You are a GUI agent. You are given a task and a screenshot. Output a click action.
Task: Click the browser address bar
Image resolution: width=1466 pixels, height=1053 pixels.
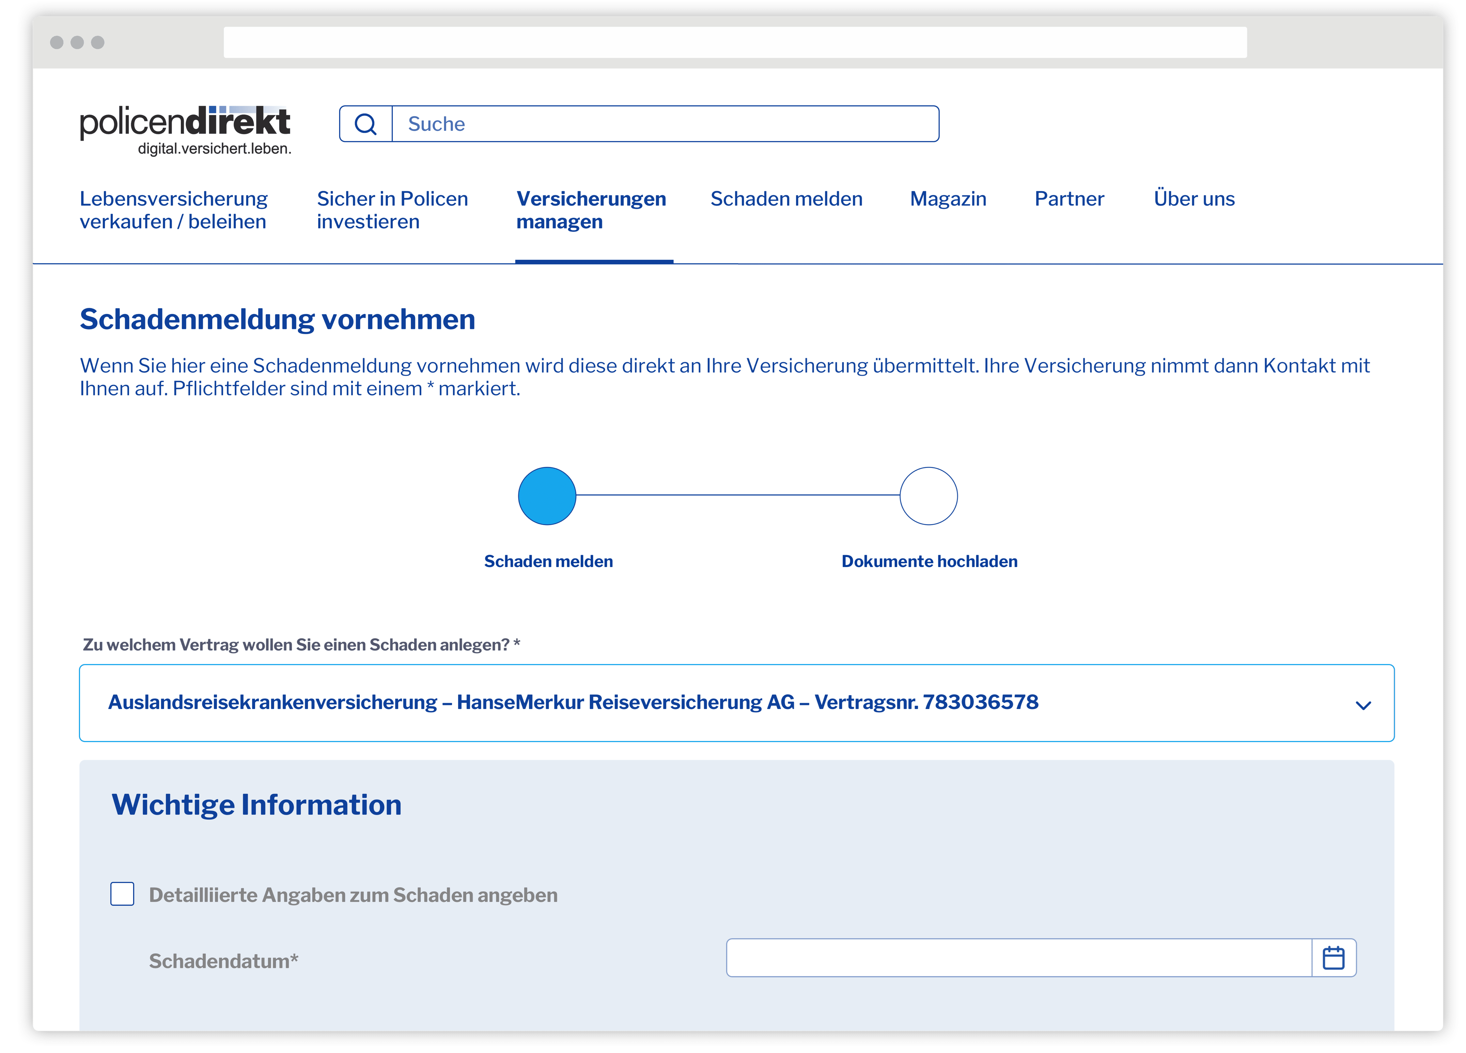pos(735,42)
